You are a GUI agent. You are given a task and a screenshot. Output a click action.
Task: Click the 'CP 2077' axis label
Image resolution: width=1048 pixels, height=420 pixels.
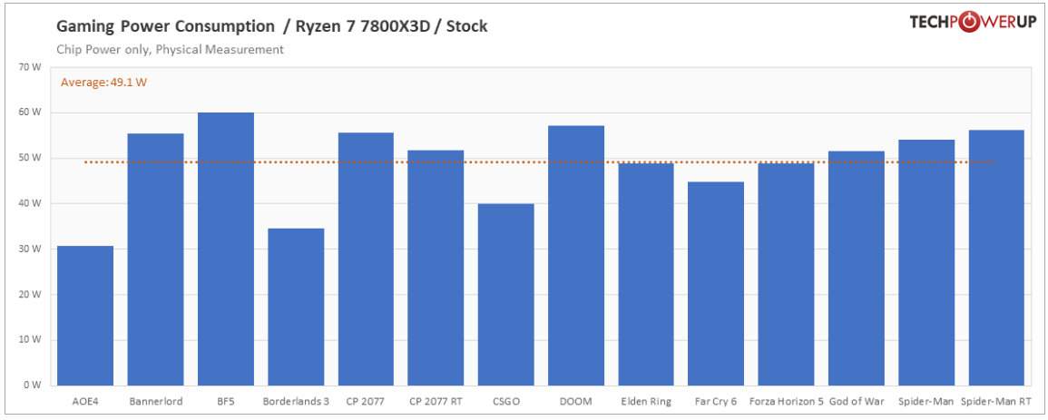[367, 402]
